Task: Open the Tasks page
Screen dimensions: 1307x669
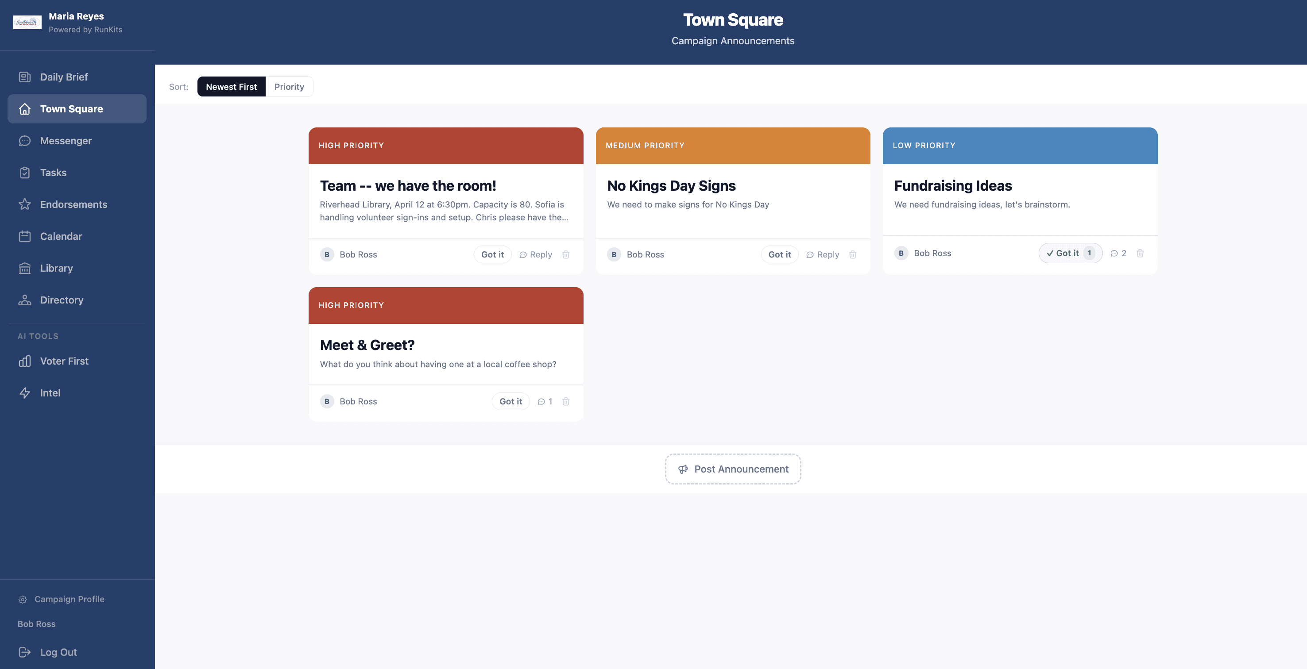Action: [77, 173]
